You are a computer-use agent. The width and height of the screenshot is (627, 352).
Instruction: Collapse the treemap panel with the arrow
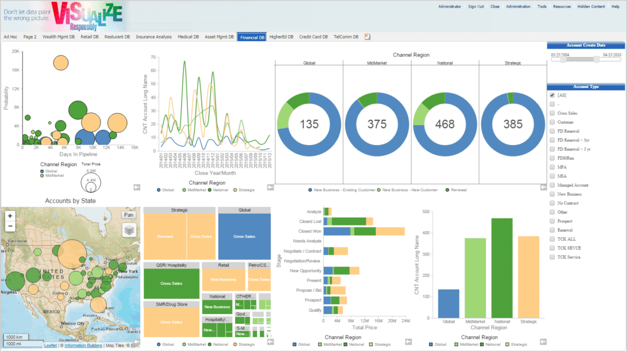270,342
